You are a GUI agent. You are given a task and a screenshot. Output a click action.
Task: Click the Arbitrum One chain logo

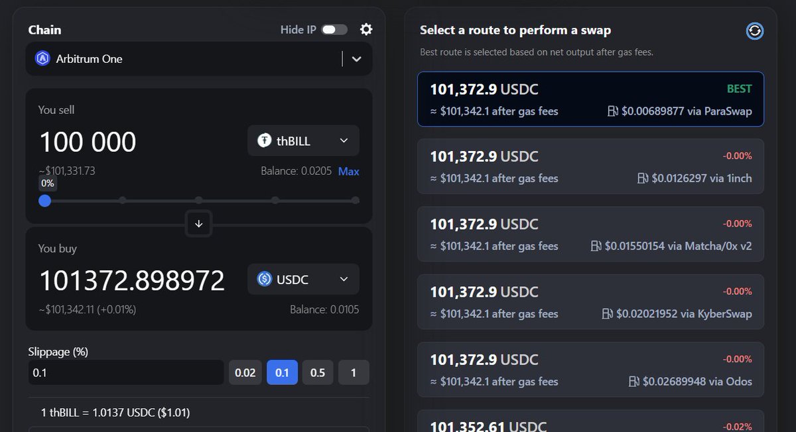(43, 58)
